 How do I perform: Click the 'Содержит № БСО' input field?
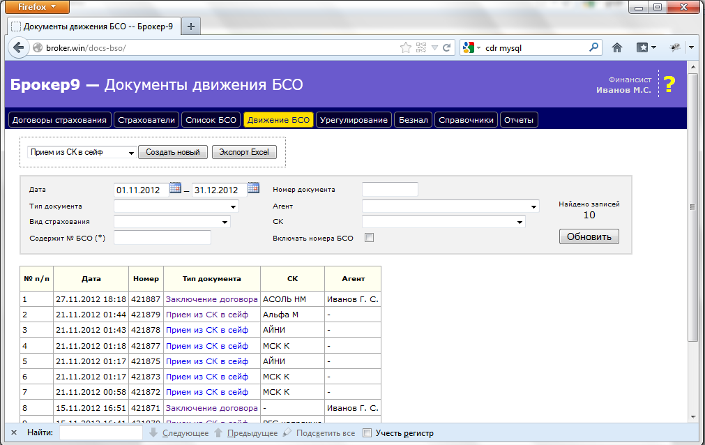click(162, 238)
